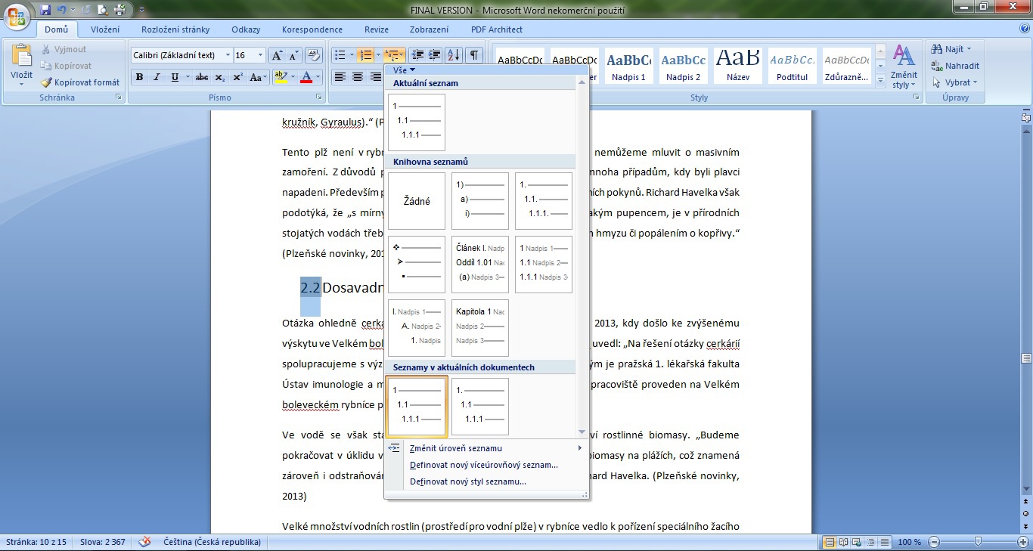Click the Nahradit button

957,66
